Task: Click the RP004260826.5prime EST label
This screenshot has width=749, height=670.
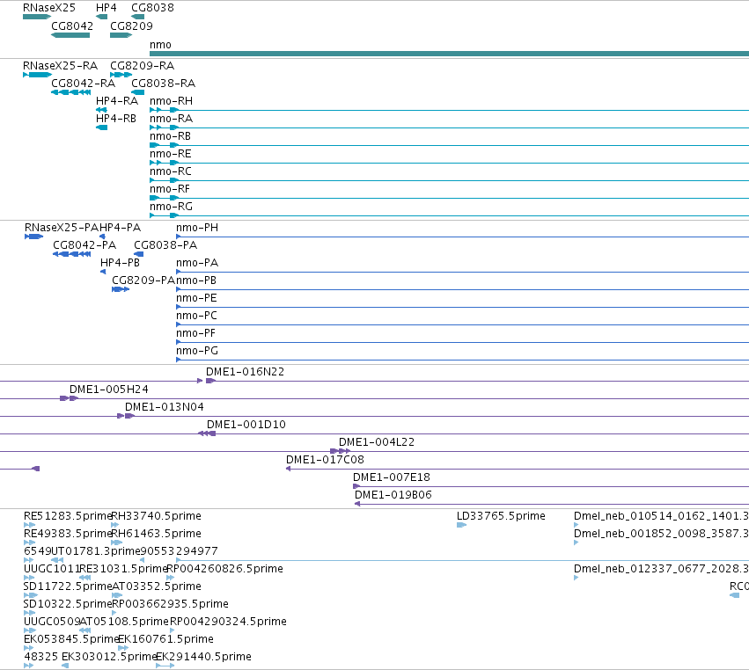Action: click(225, 569)
